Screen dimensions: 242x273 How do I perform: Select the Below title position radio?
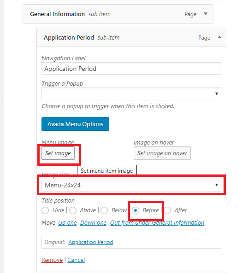104,210
